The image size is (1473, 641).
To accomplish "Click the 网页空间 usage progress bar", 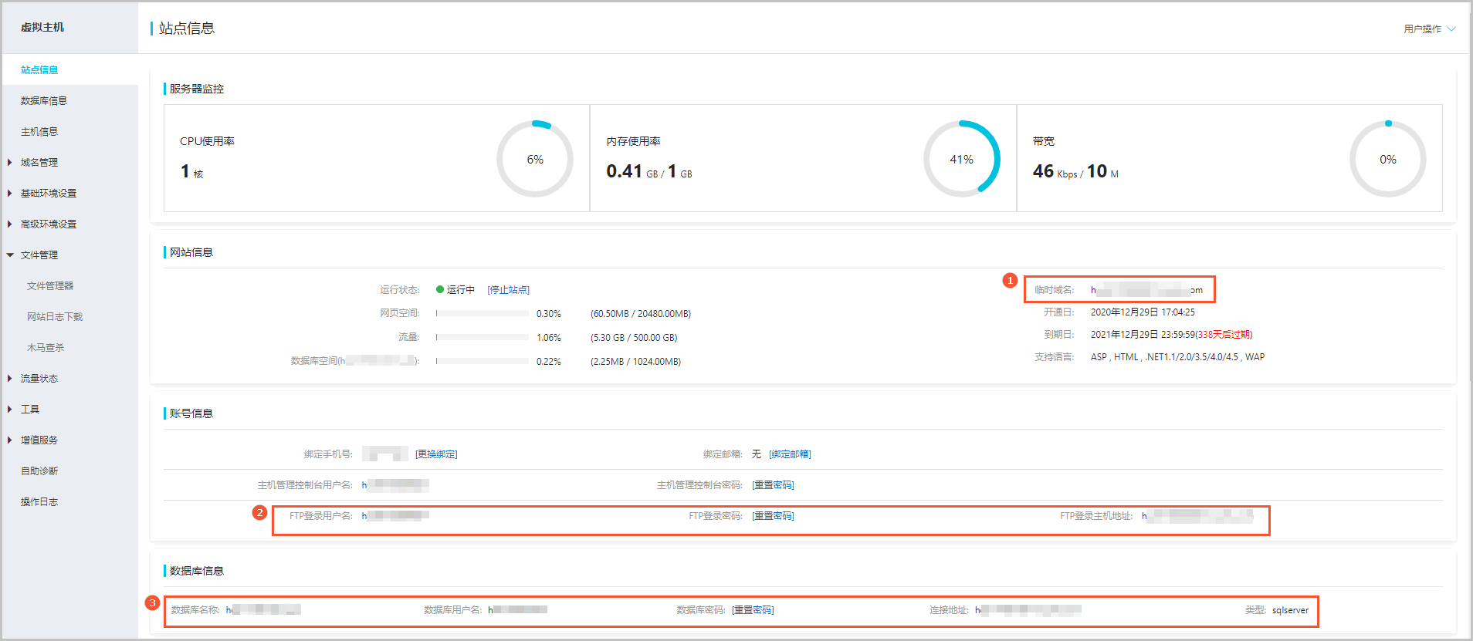I will 483,314.
